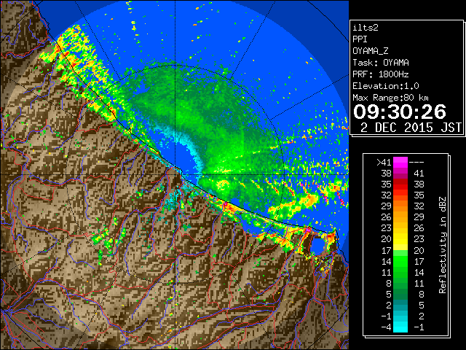The width and height of the screenshot is (466, 350).
Task: Select the "Task: OYAMA" line
Action: coord(381,63)
